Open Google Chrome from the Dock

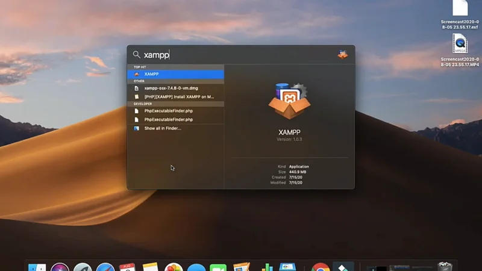click(x=320, y=267)
